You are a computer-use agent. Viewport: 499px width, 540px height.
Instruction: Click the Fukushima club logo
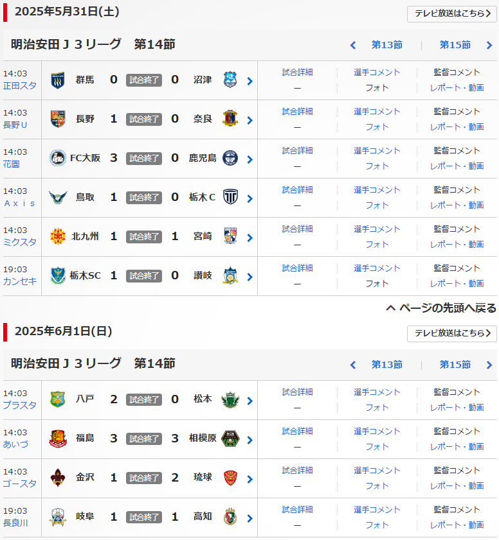(58, 439)
